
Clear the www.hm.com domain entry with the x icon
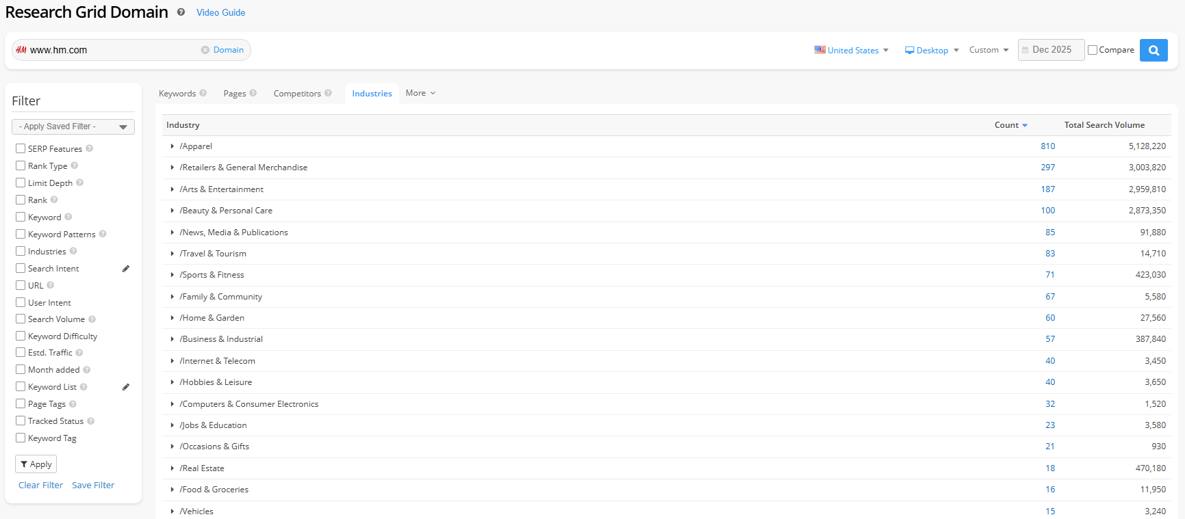tap(205, 50)
